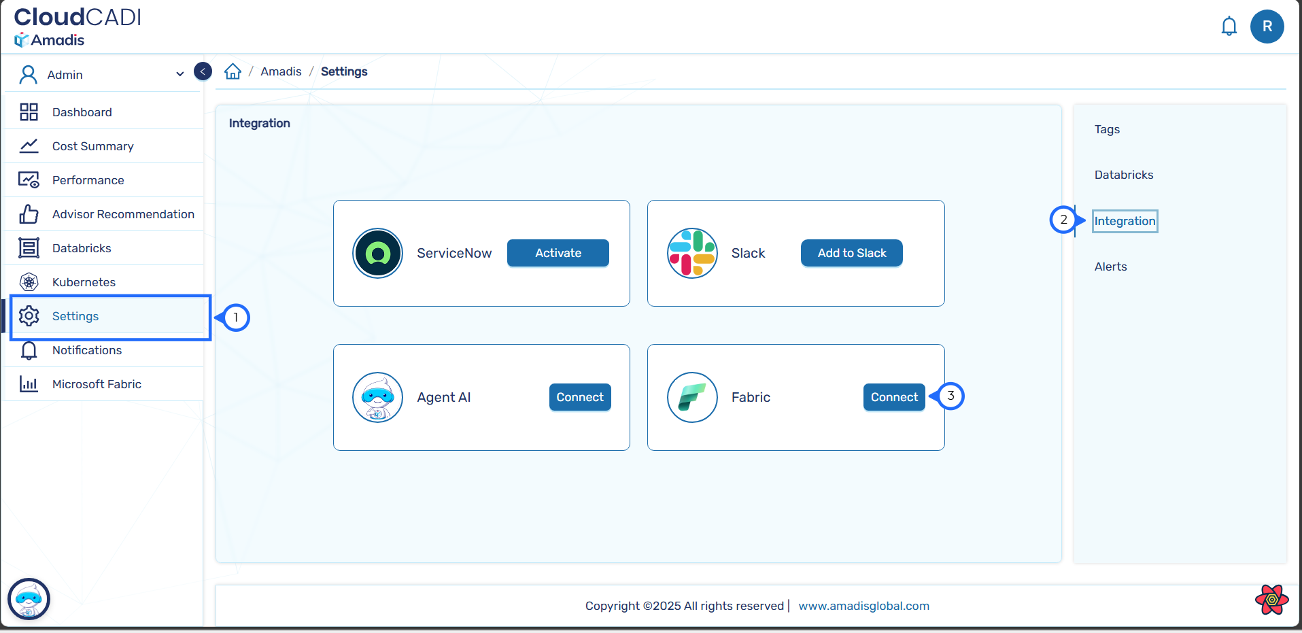Open the www.amadisglobal.com footer link
The width and height of the screenshot is (1302, 633).
(863, 606)
